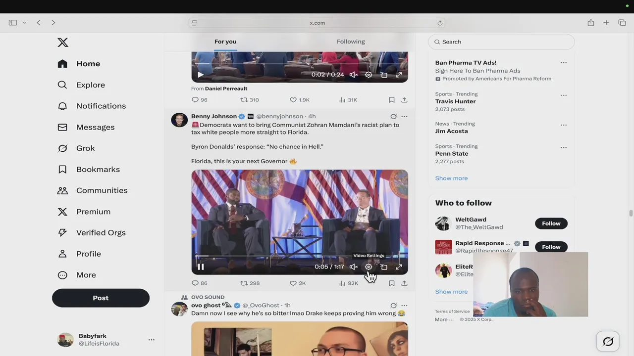Screen dimensions: 634x356
Task: Show more accounts in Who to follow
Action: pos(451,292)
